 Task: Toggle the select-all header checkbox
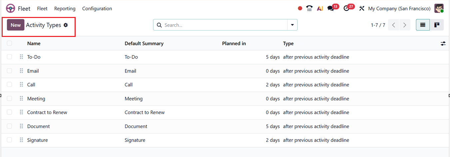pos(9,43)
